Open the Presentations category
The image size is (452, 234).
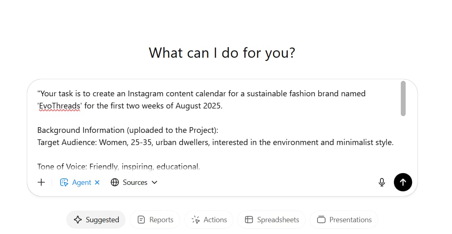click(x=344, y=220)
